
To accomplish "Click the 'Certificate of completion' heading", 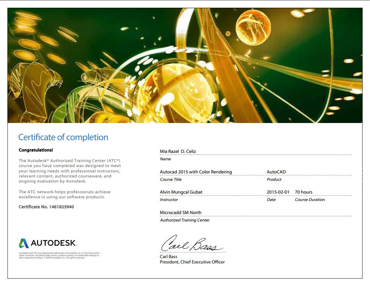I will [x=63, y=137].
